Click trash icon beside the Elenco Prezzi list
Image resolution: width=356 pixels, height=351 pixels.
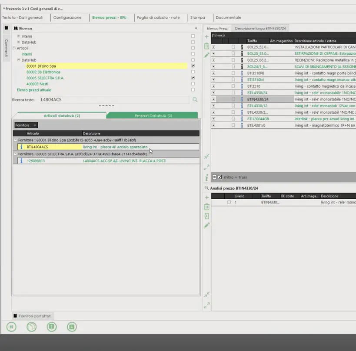(207, 46)
